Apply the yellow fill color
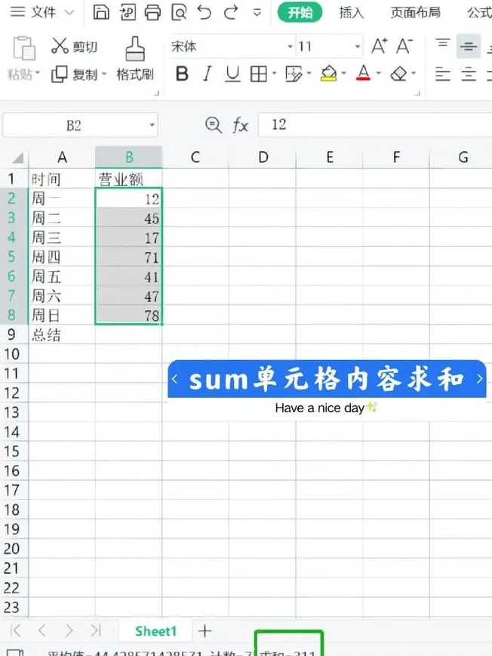This screenshot has height=656, width=492. tap(329, 74)
